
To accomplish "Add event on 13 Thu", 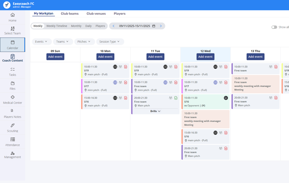I will 255,57.
